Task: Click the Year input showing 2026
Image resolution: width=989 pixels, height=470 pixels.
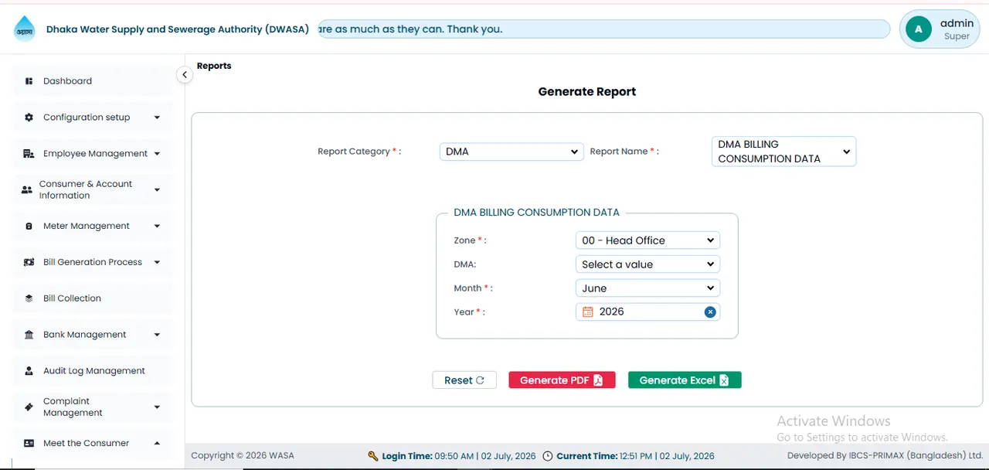Action: 647,312
